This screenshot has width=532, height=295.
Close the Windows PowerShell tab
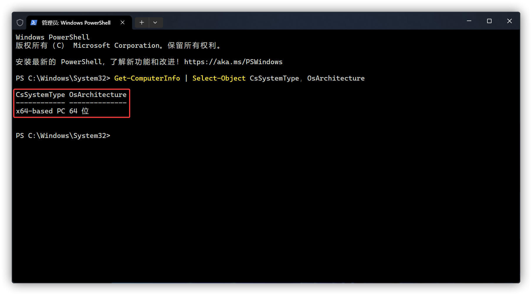(123, 23)
